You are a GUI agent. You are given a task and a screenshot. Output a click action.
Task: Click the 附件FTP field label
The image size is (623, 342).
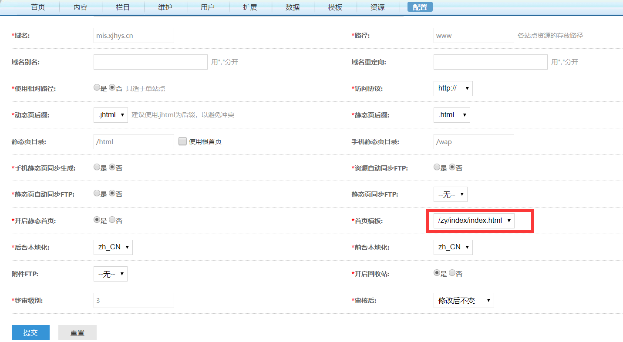pyautogui.click(x=26, y=274)
